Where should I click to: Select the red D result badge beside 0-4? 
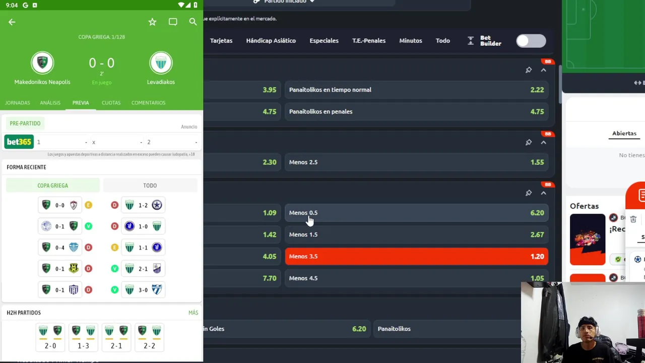[x=88, y=248]
